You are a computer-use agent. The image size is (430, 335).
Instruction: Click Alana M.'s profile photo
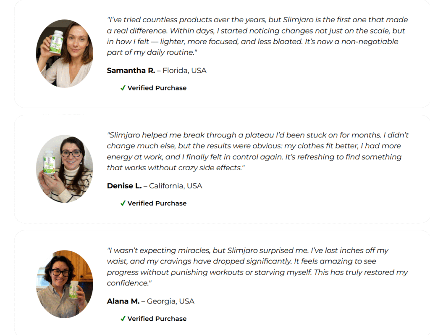[64, 284]
